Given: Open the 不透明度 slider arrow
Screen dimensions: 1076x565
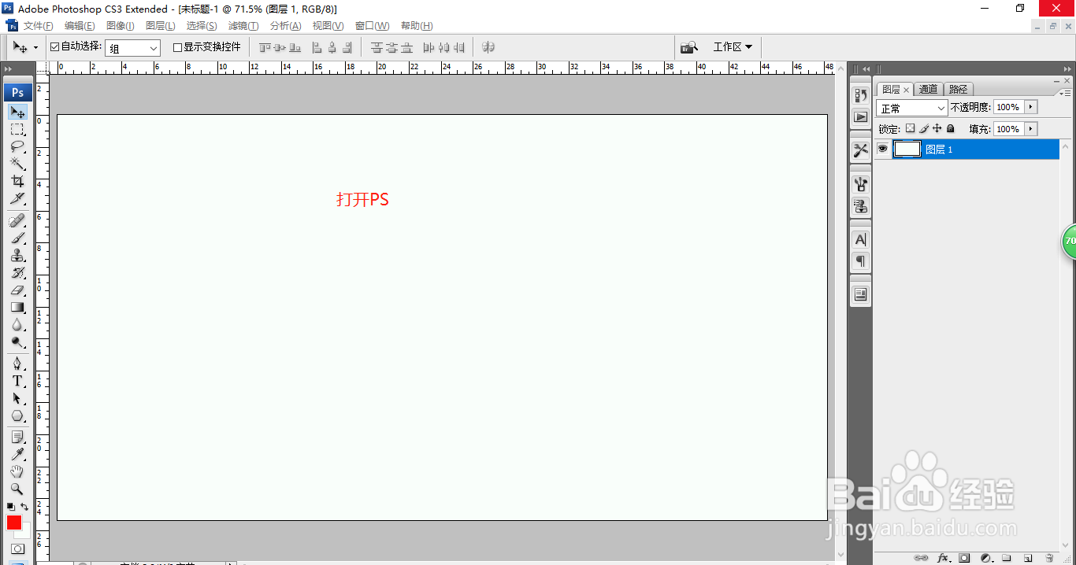Looking at the screenshot, I should (1031, 107).
